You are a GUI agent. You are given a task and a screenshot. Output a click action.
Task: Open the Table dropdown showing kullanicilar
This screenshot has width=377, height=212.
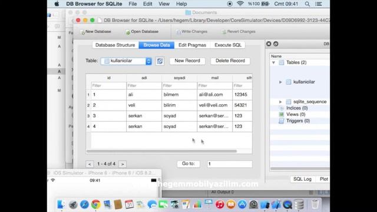(126, 61)
